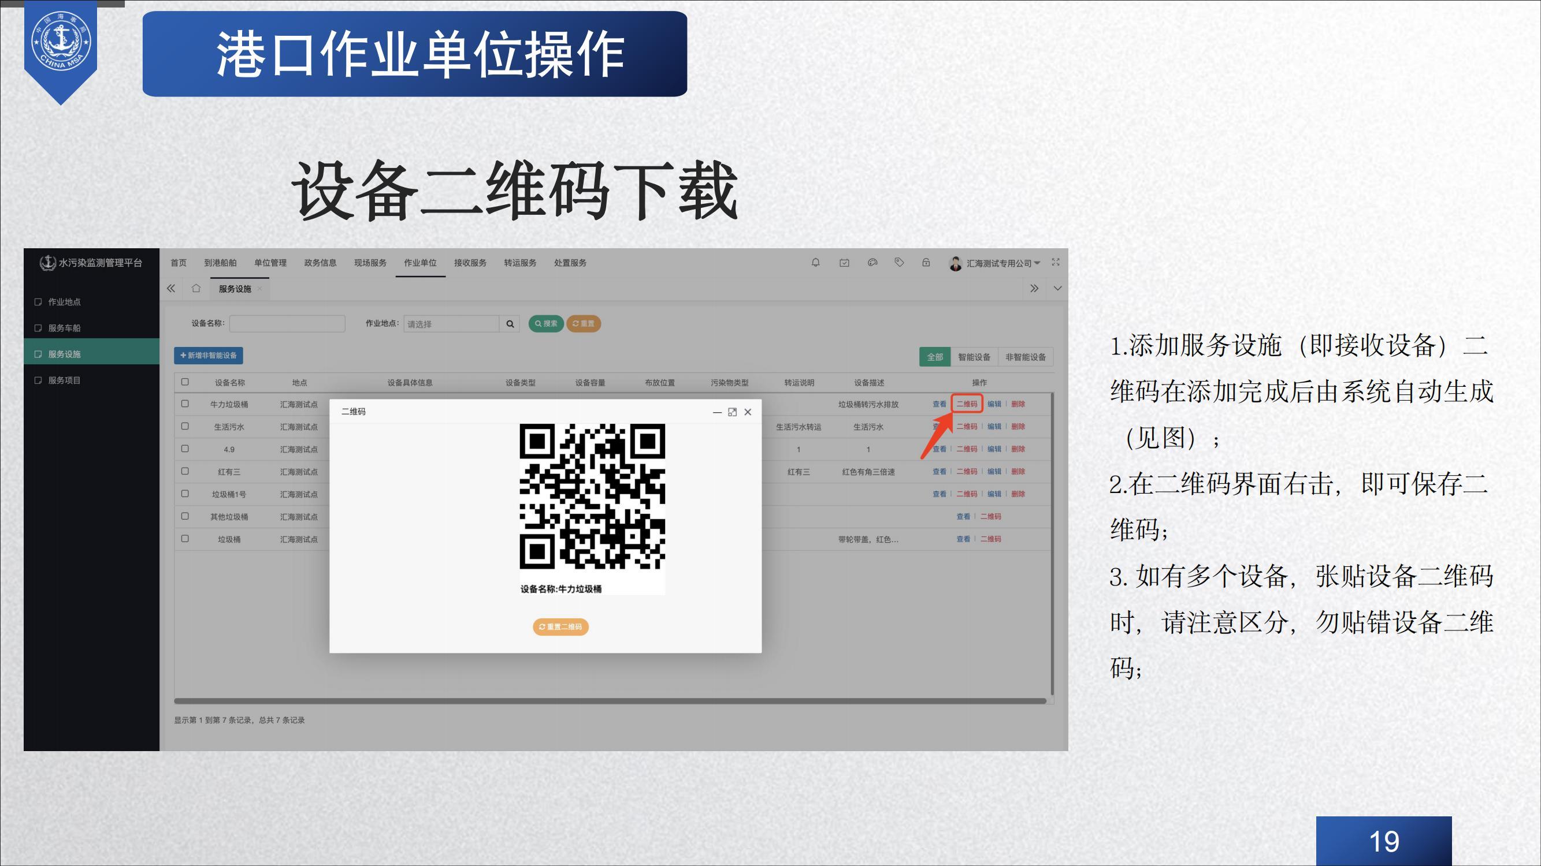Open the 作业地点 请选择 dropdown
The width and height of the screenshot is (1541, 866).
[x=452, y=324]
